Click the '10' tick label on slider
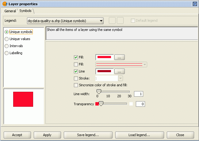 [x=108, y=96]
